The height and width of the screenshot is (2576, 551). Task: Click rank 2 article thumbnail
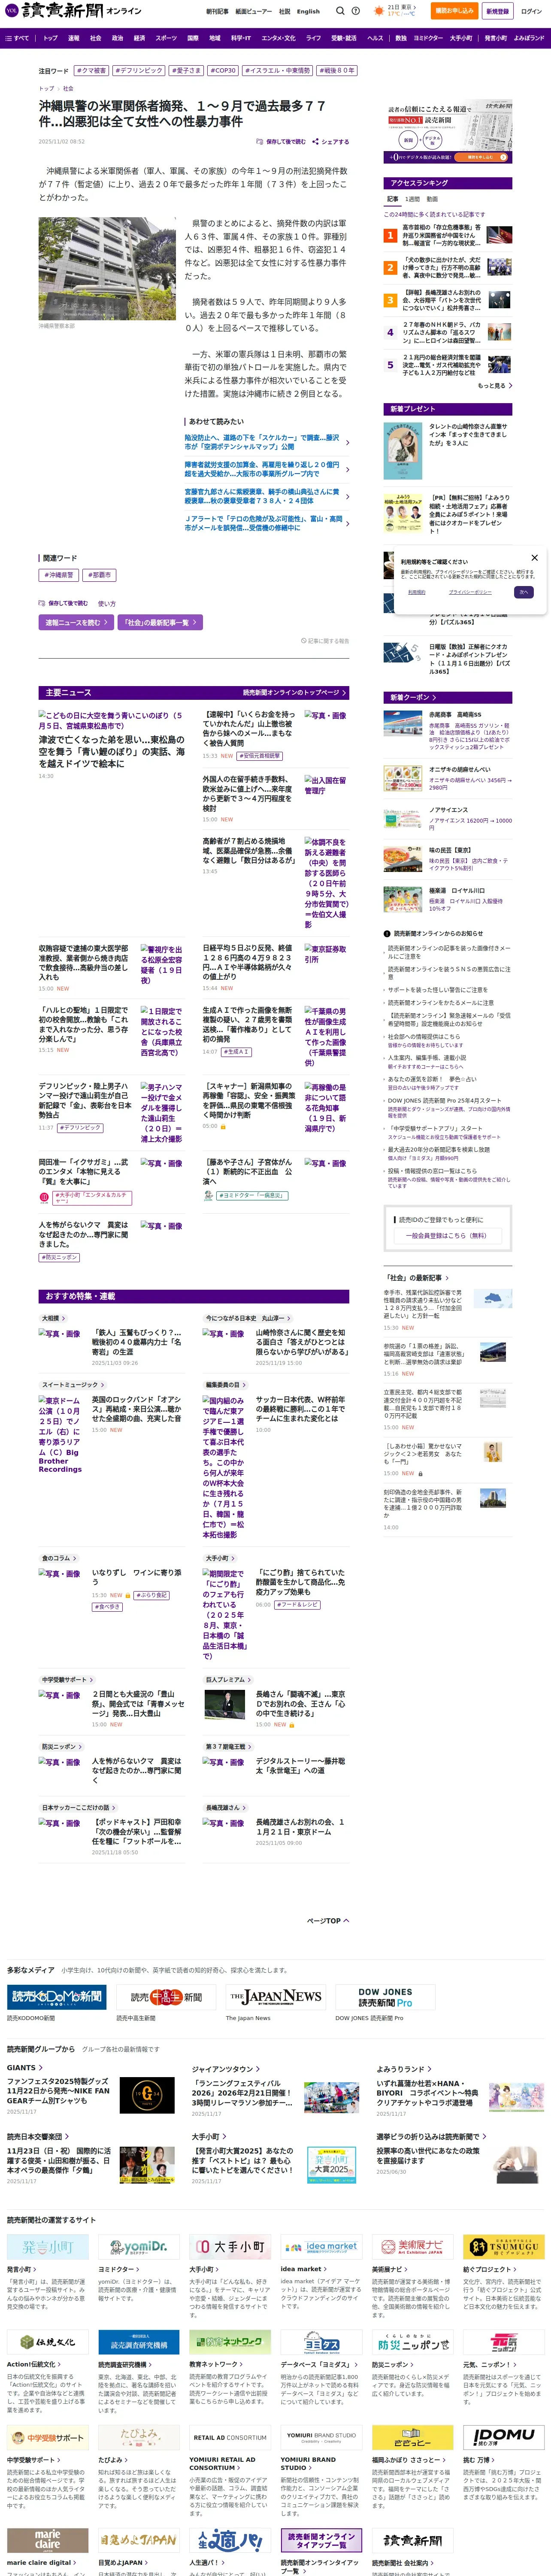[499, 267]
